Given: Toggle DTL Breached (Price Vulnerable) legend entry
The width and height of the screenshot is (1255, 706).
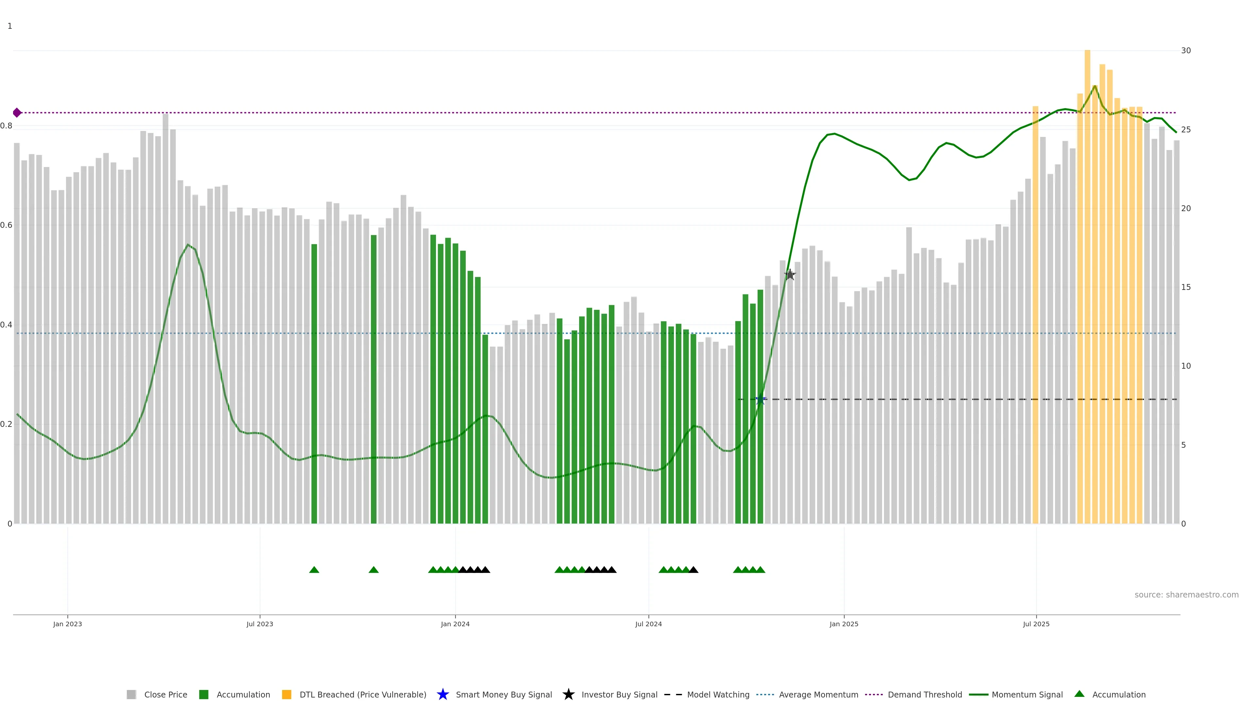Looking at the screenshot, I should tap(362, 694).
